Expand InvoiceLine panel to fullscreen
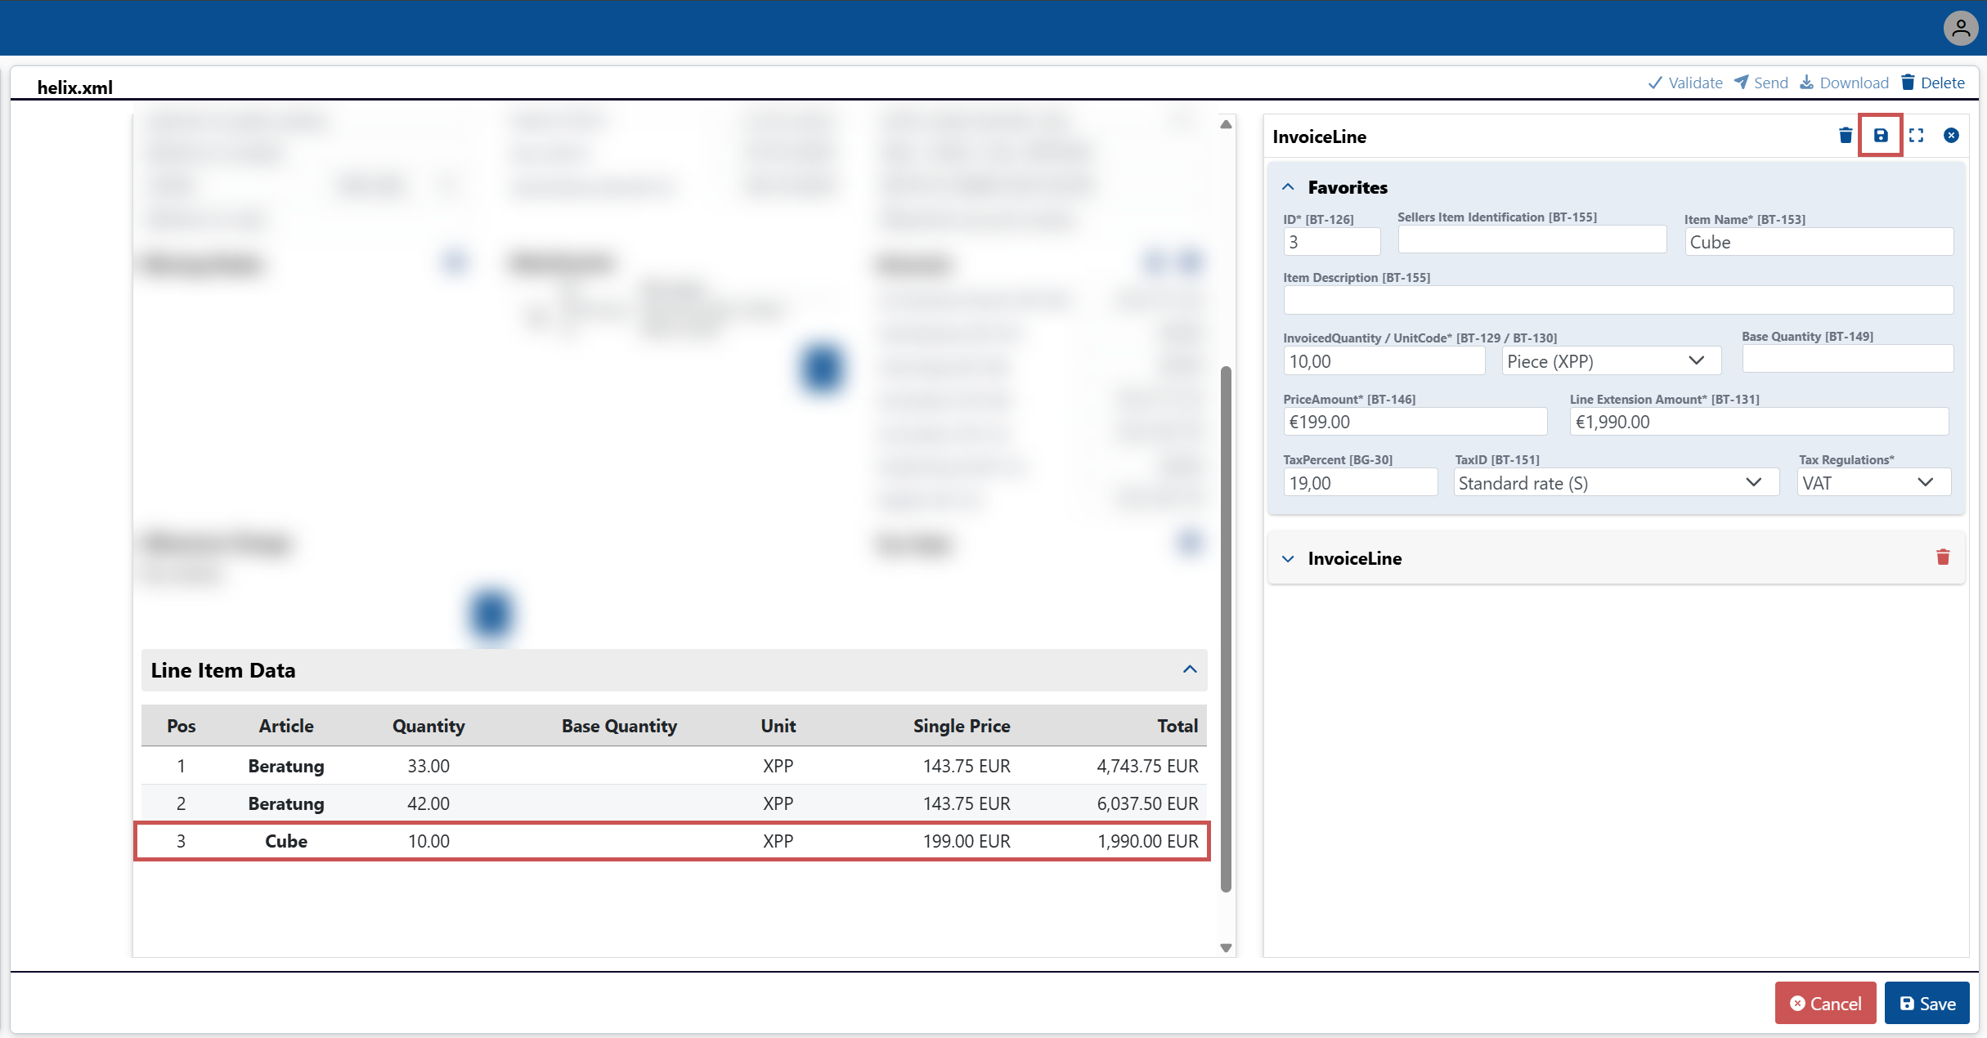1987x1038 pixels. point(1917,136)
